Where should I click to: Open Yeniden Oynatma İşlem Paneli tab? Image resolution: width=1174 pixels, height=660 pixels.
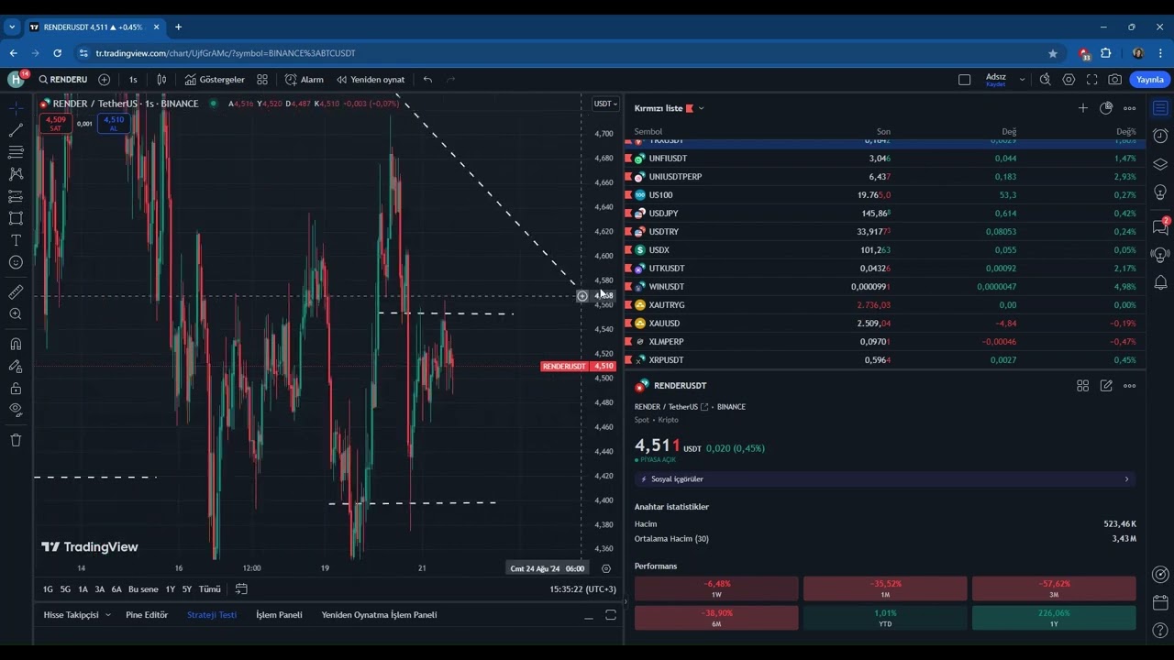coord(379,615)
